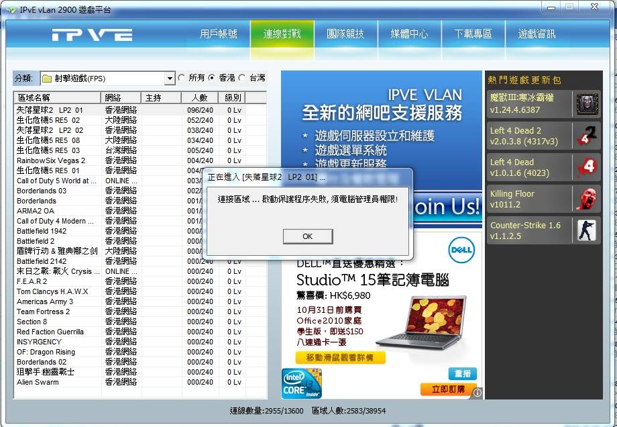
Task: Select the INSYRGENCY room
Action: click(140, 342)
